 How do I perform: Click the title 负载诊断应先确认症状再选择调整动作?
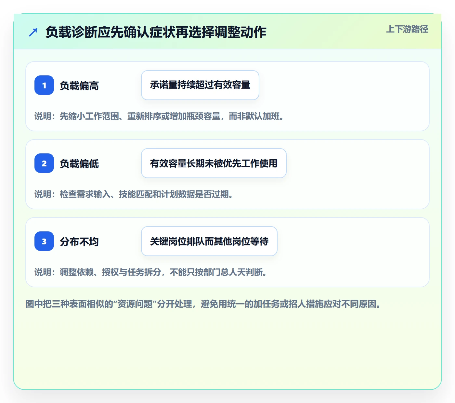[x=156, y=32]
